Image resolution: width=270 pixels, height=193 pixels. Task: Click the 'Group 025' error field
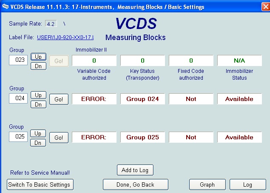tap(142, 137)
